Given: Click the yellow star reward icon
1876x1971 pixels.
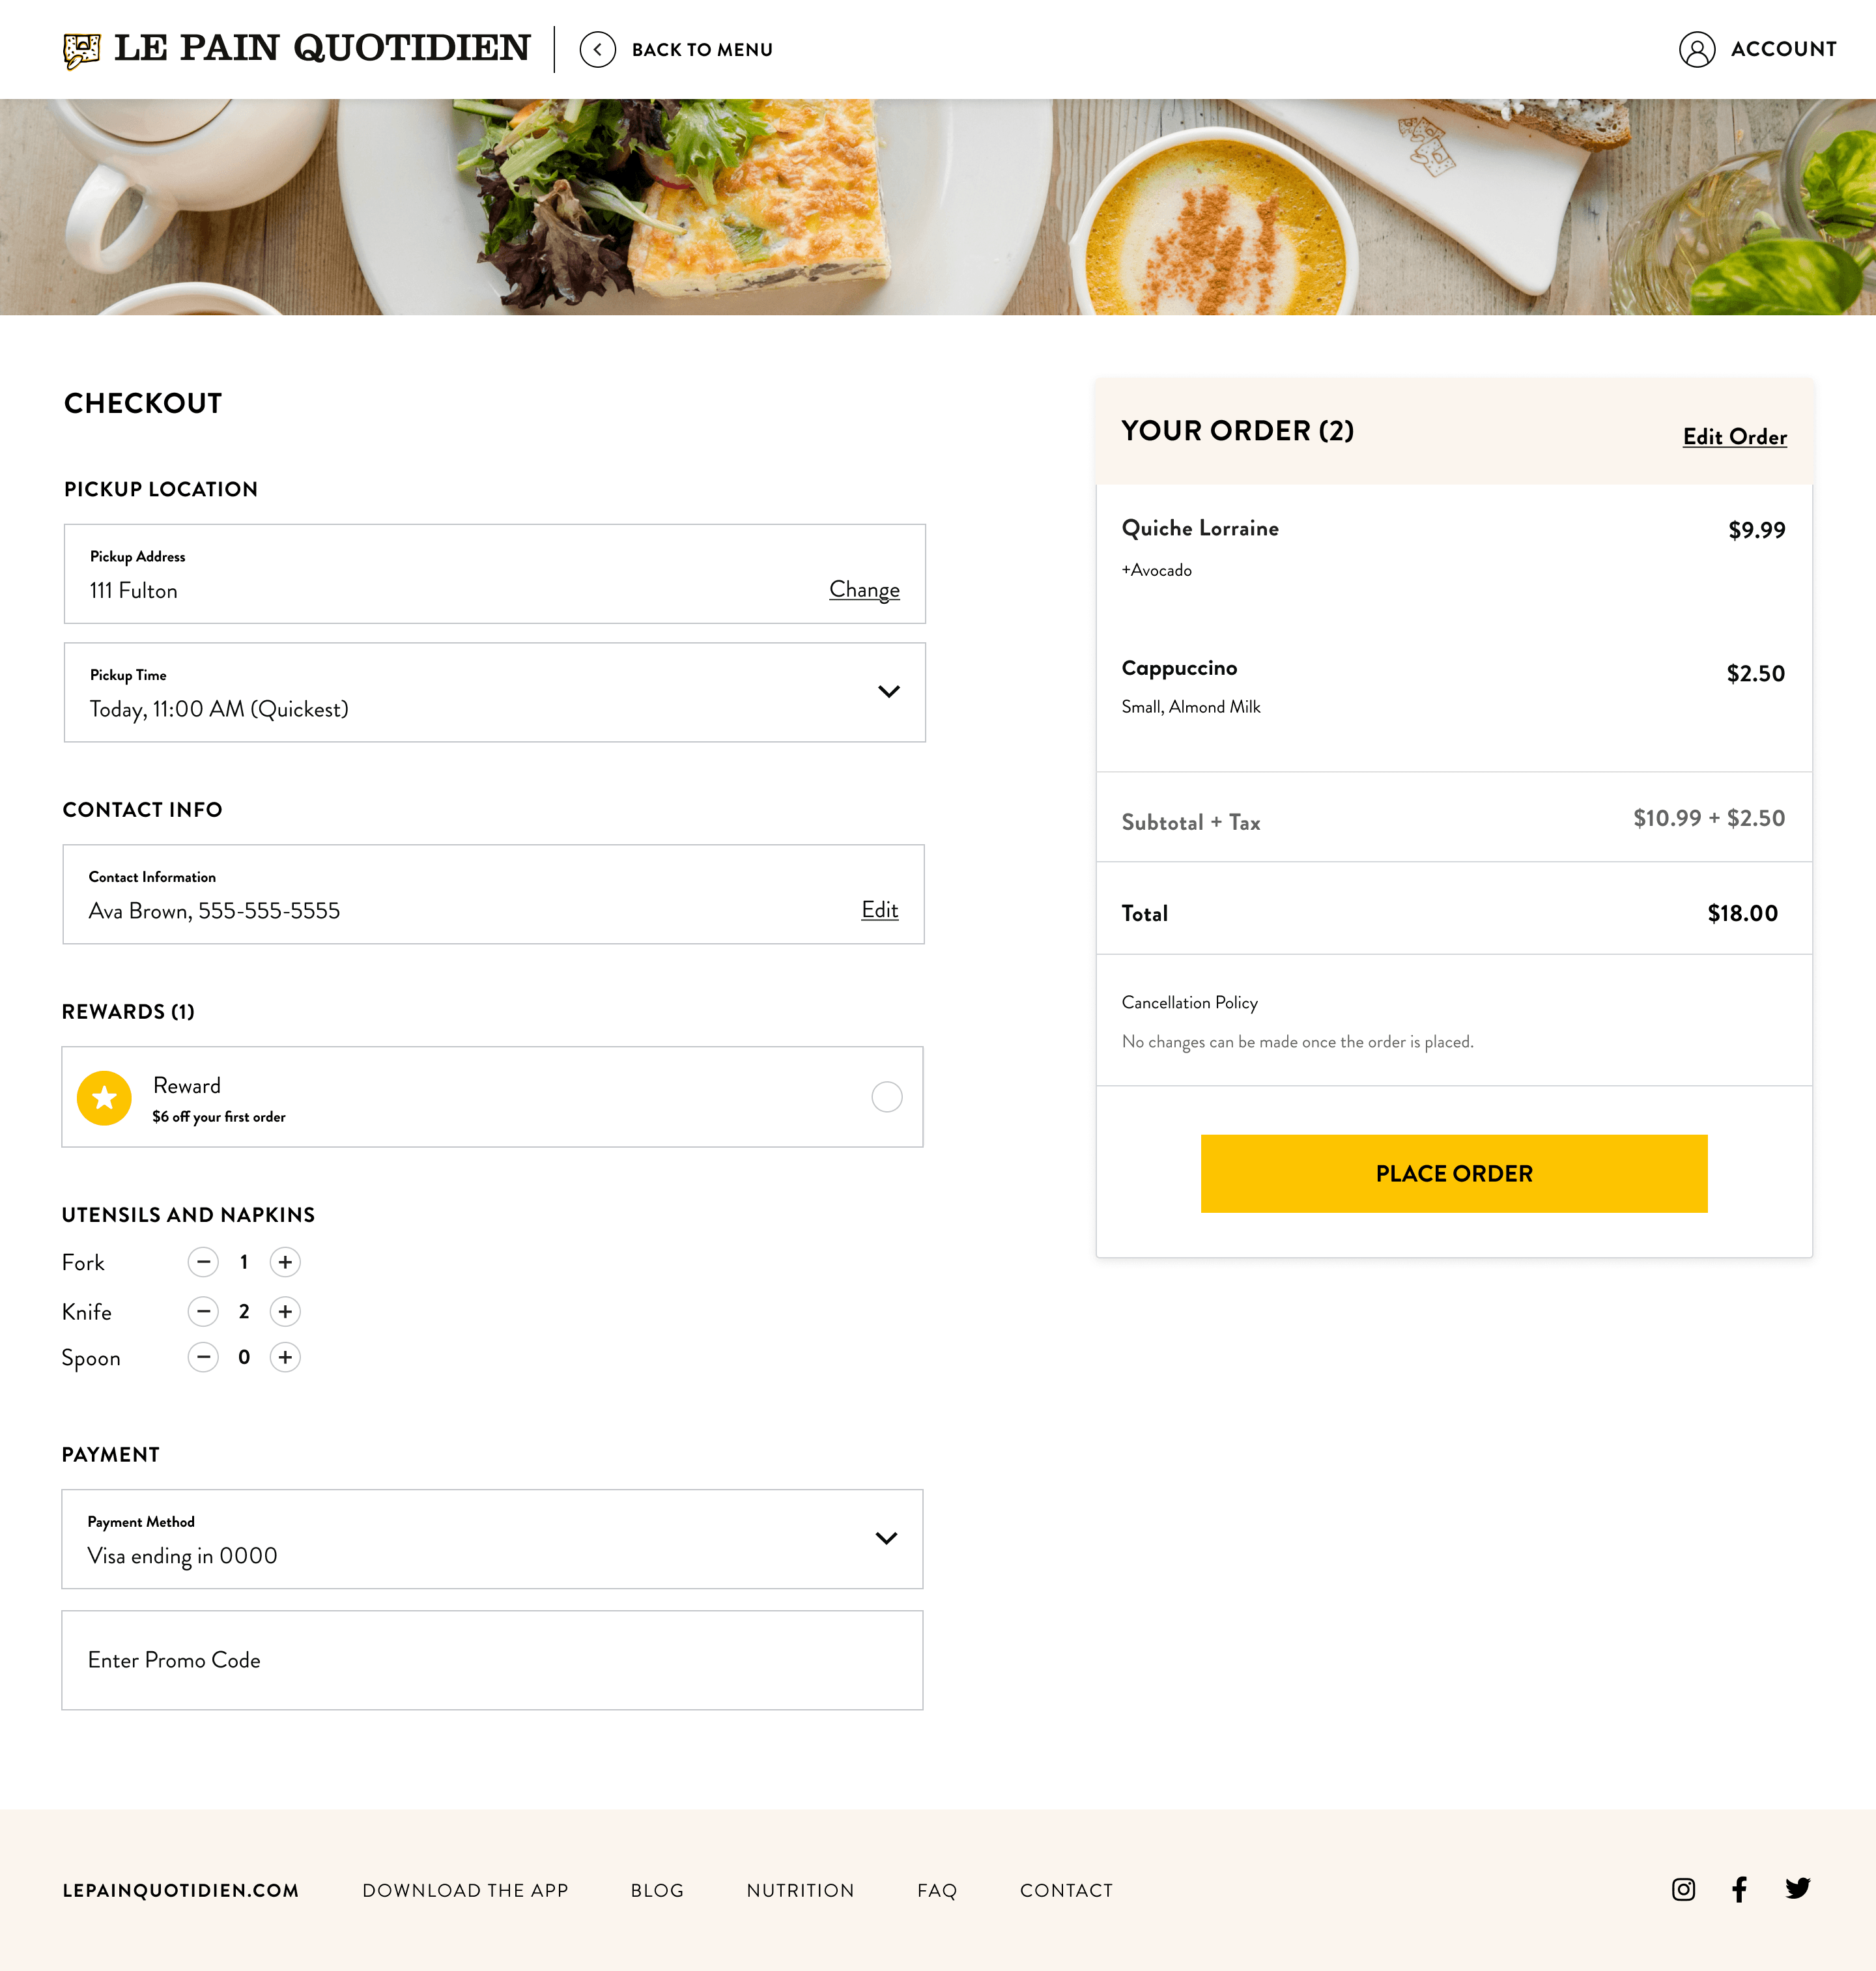Looking at the screenshot, I should 104,1098.
